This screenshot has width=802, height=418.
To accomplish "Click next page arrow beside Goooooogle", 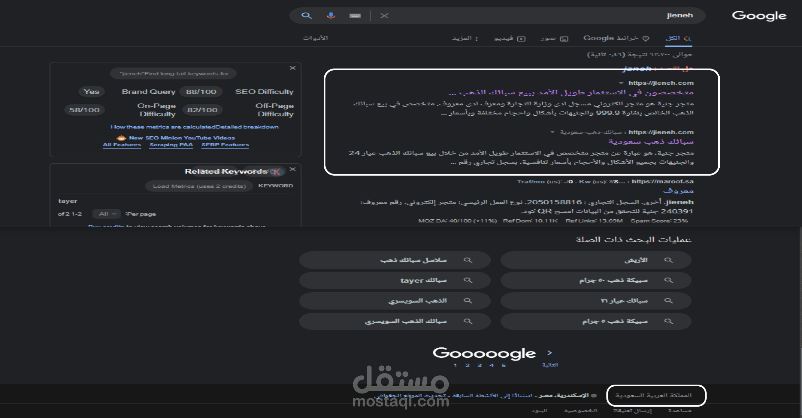I will (x=550, y=353).
